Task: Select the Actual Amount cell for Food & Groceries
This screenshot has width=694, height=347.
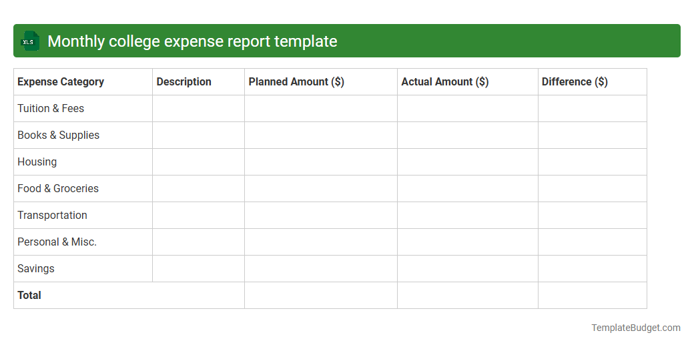Action: (467, 189)
